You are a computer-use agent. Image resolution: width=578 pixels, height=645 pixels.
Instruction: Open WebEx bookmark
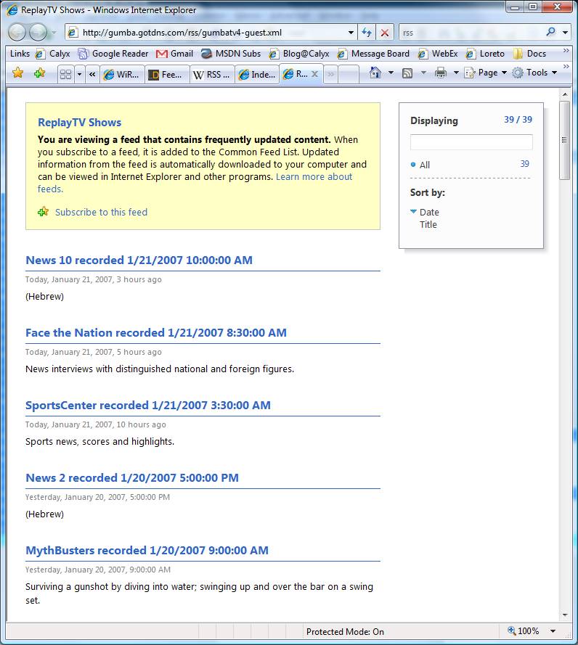438,54
